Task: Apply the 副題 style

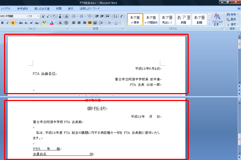Action: click(199, 20)
